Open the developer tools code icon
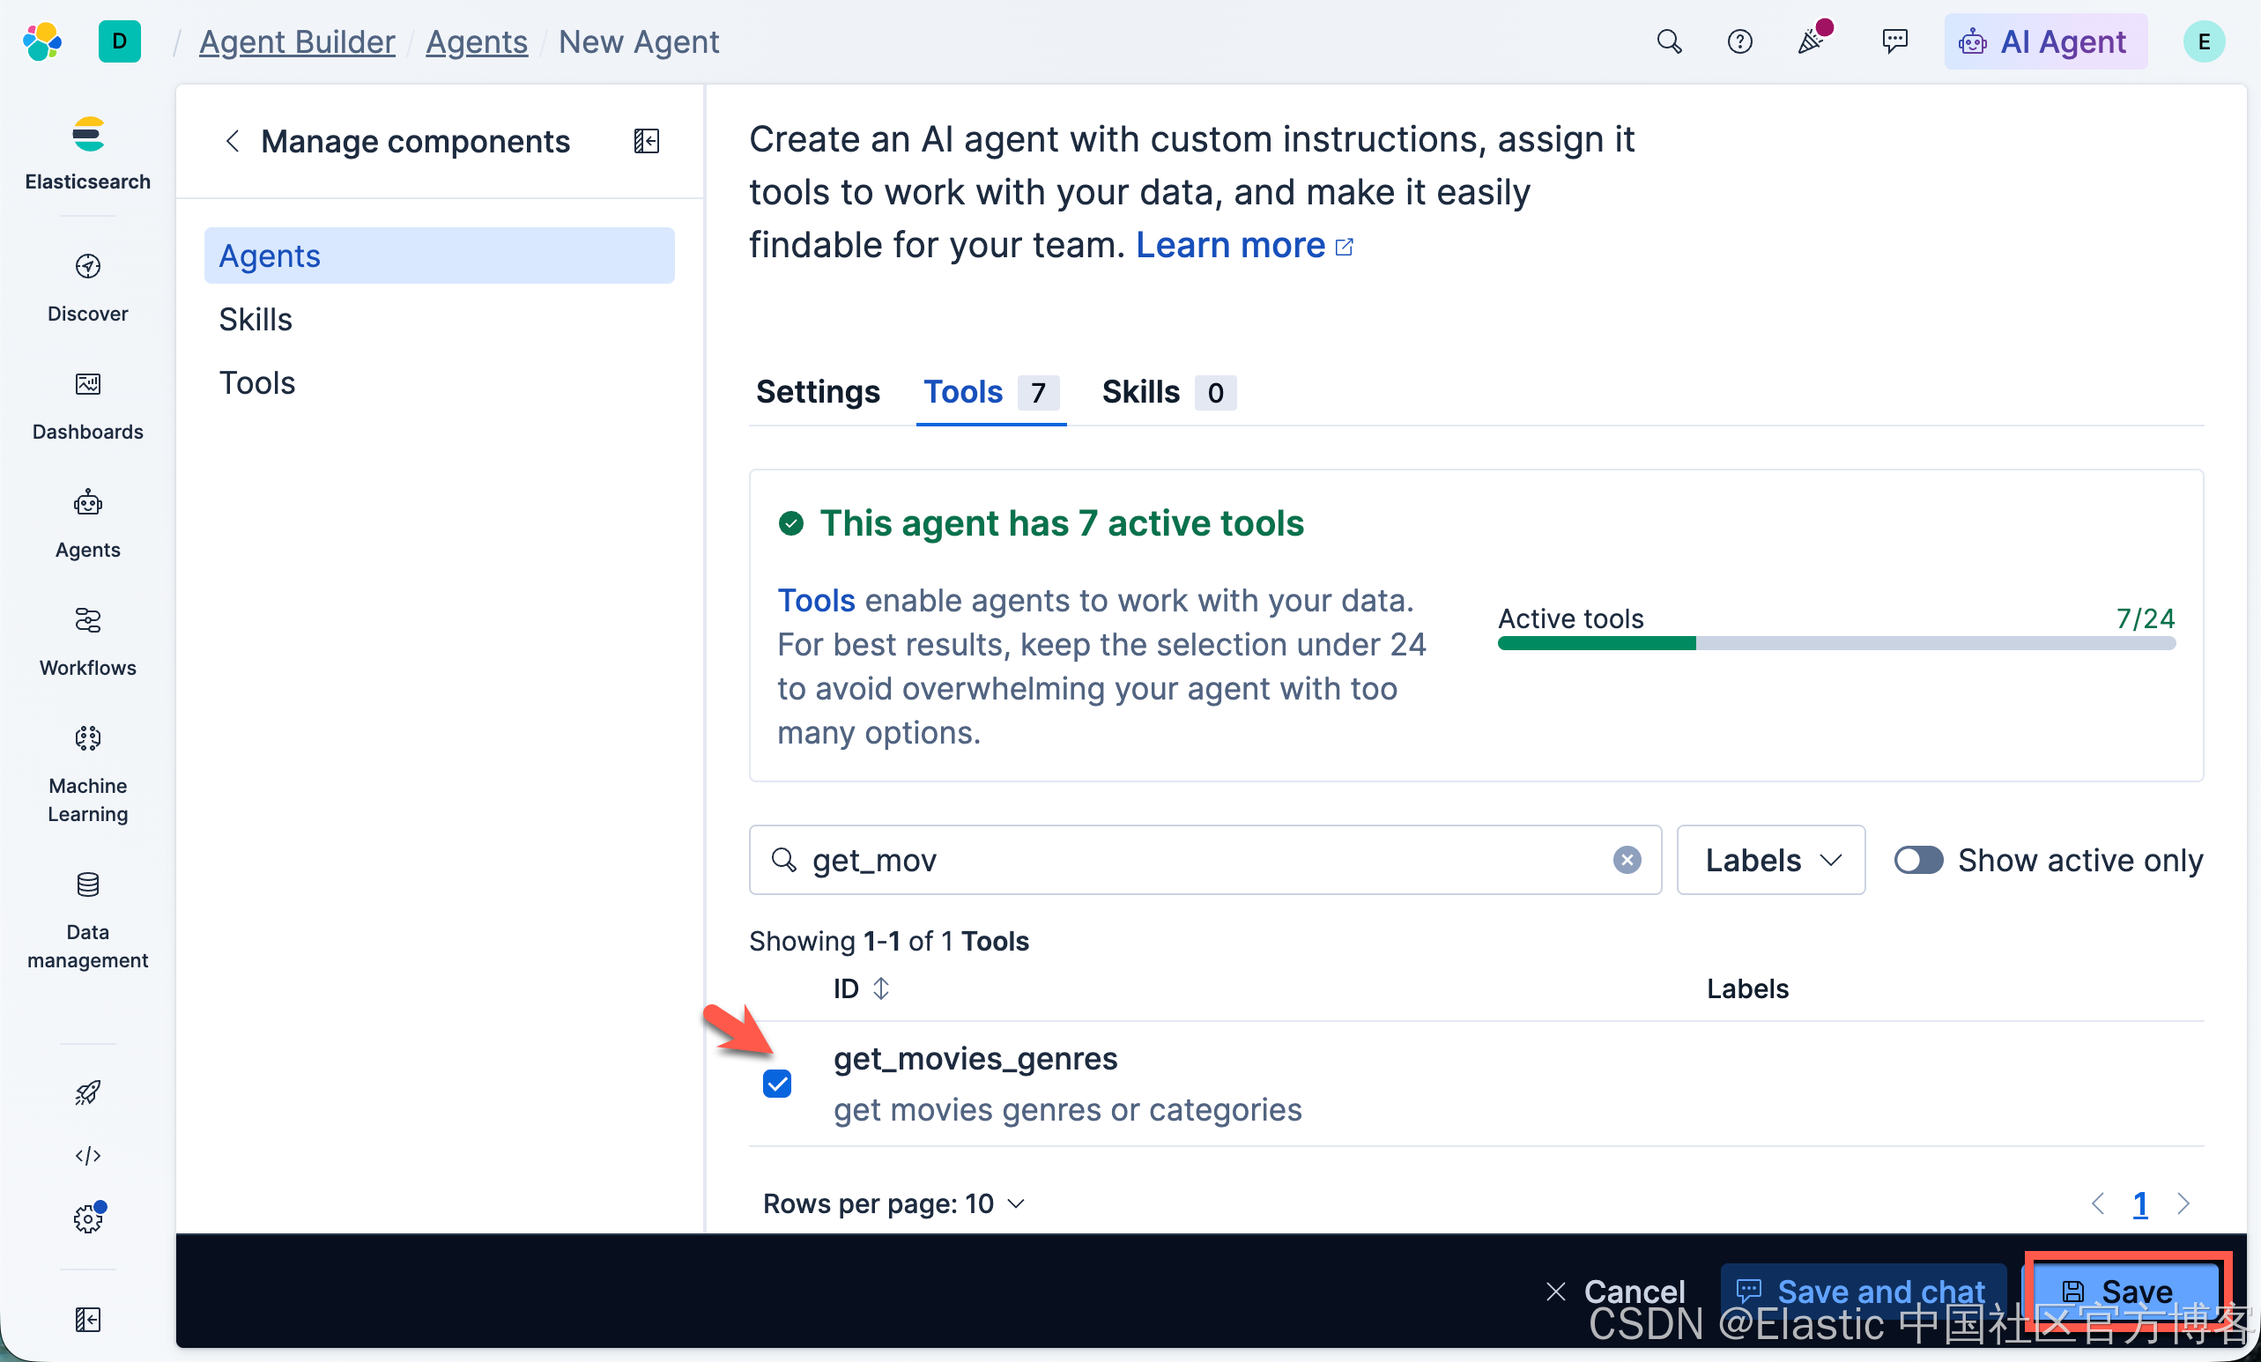This screenshot has width=2261, height=1362. point(88,1155)
